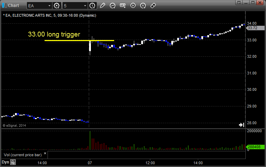
Task: Click the 12:00 time axis label
Action: click(150, 163)
